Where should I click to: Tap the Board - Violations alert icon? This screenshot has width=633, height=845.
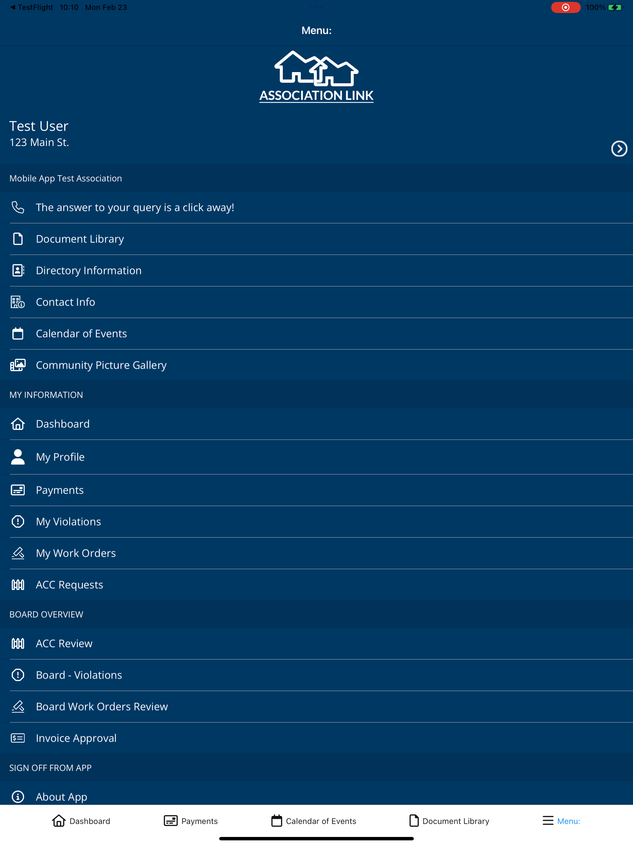pos(18,675)
